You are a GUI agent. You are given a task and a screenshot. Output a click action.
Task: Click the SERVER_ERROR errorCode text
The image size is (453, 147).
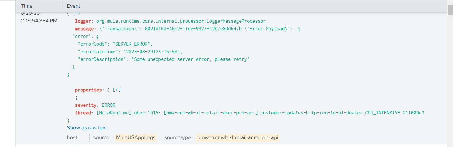tap(131, 44)
